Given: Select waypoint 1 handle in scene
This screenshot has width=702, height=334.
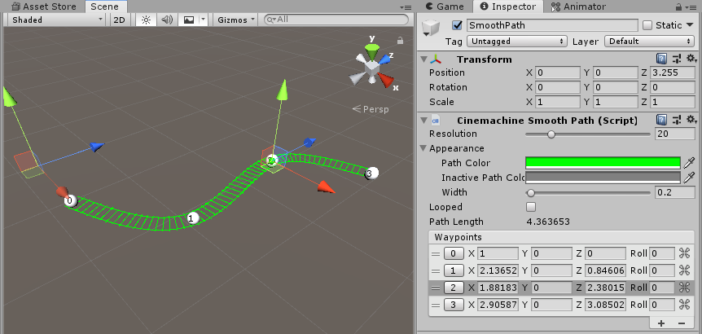Looking at the screenshot, I should [x=192, y=218].
